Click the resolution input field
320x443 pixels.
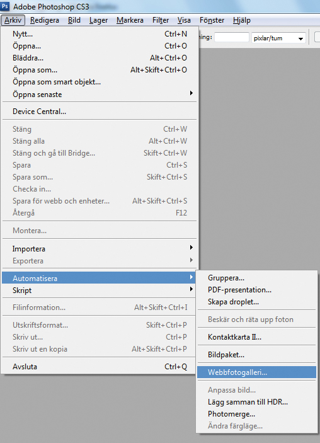[x=232, y=38]
